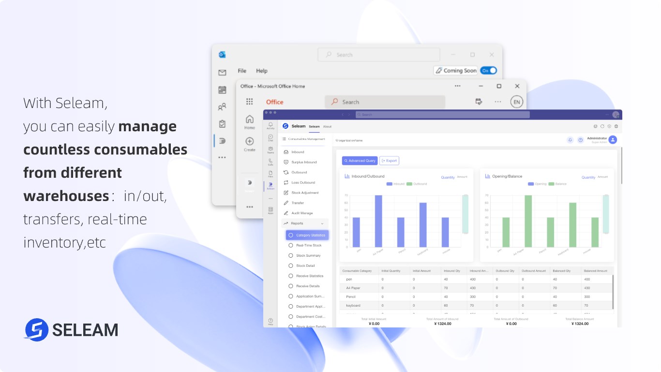Open Apps in Teams left rail
661x372 pixels.
(x=270, y=211)
